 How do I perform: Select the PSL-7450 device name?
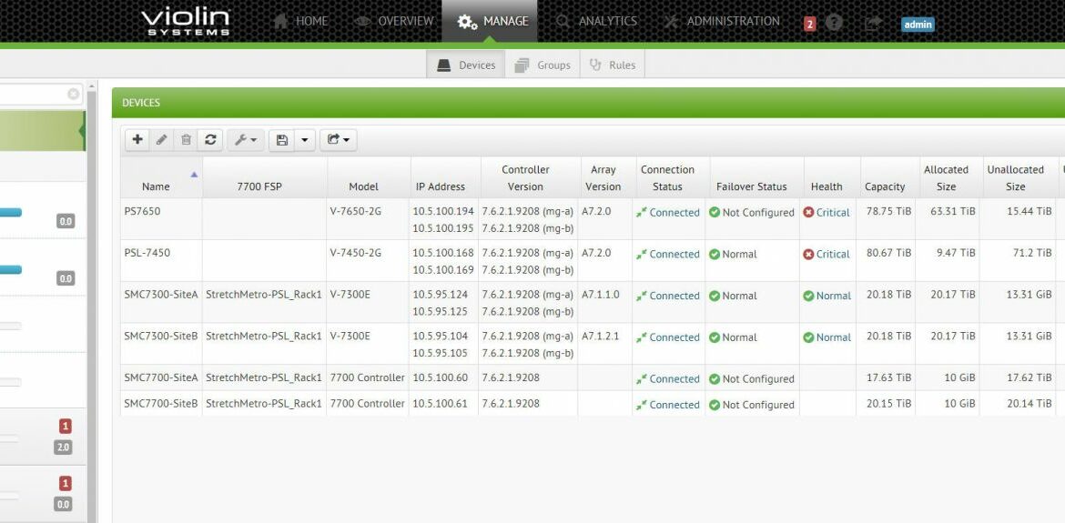click(147, 253)
